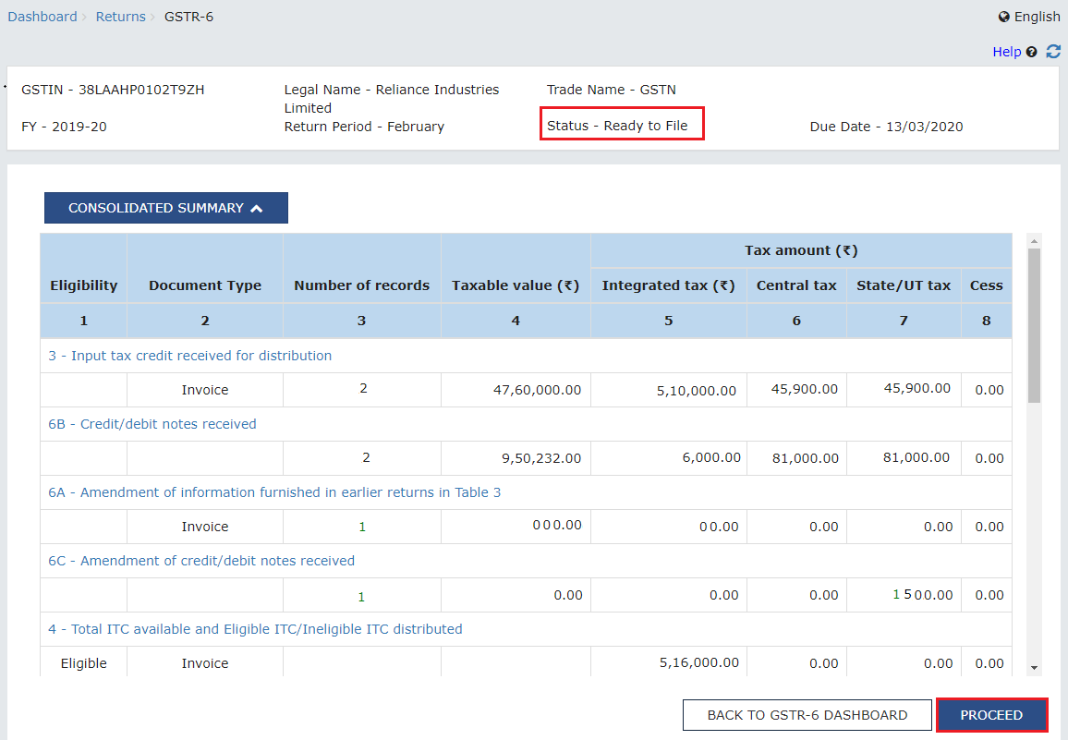Select the GSTR-6 breadcrumb item
Image resolution: width=1068 pixels, height=740 pixels.
188,16
